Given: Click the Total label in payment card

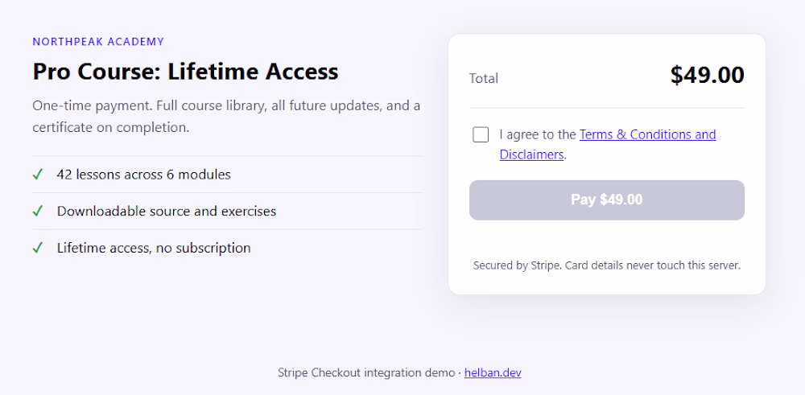Looking at the screenshot, I should click(484, 79).
